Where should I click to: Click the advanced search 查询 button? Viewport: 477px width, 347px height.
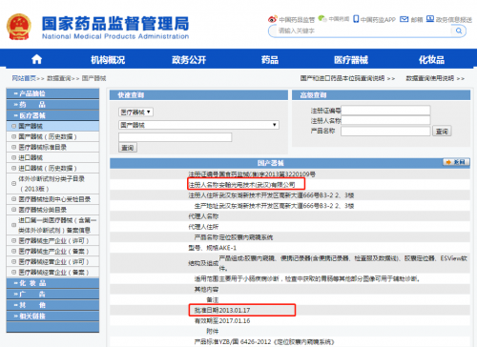click(x=442, y=131)
